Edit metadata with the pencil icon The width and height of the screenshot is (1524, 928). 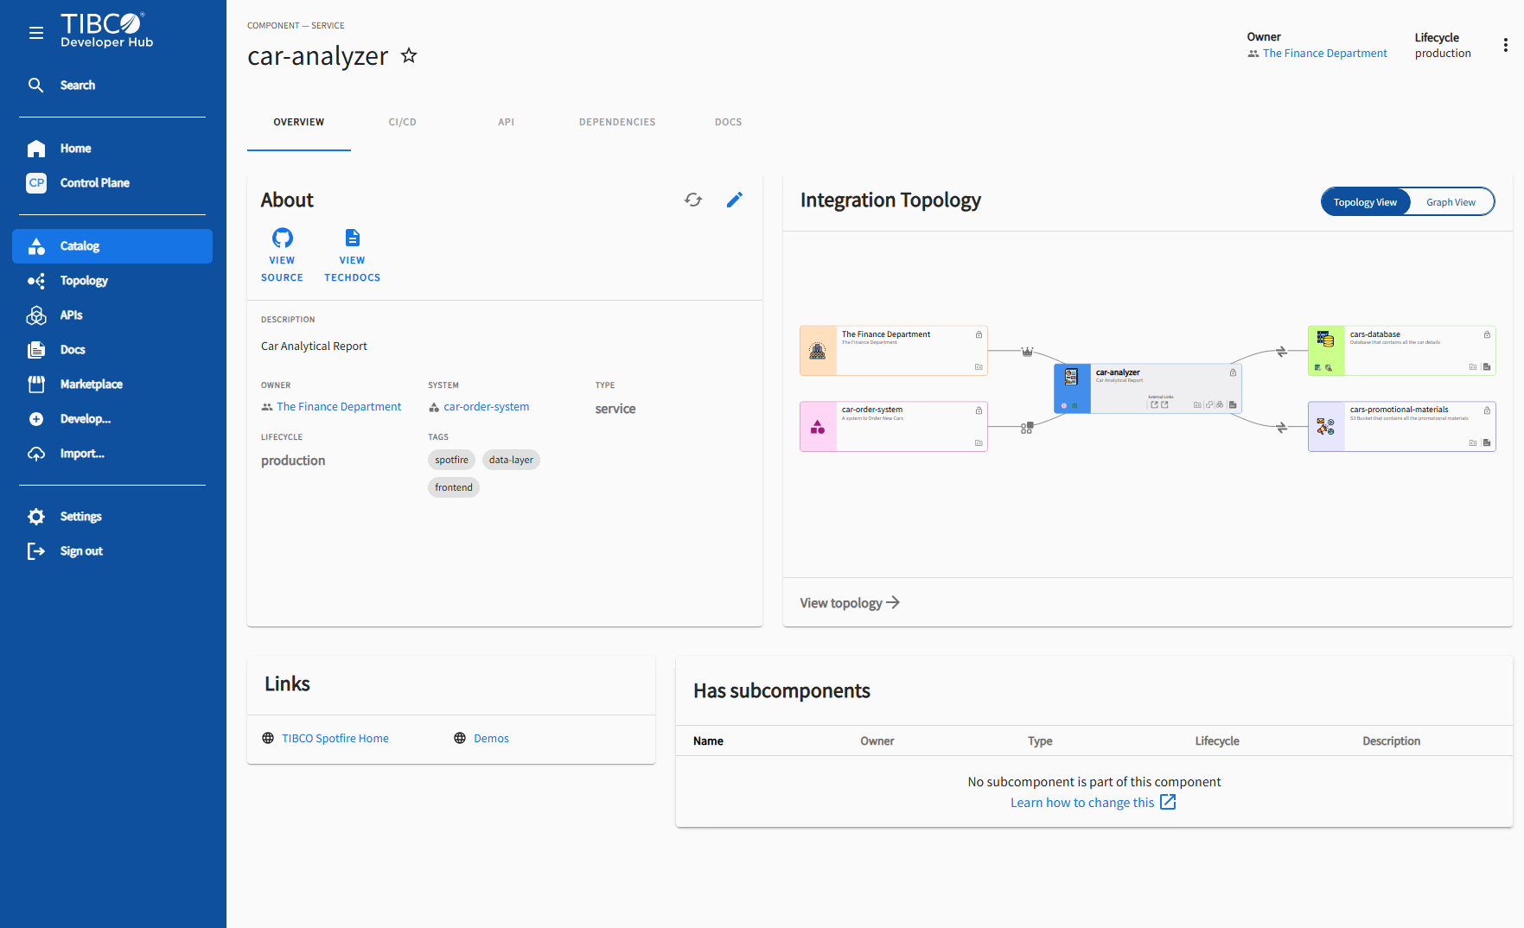click(x=735, y=200)
